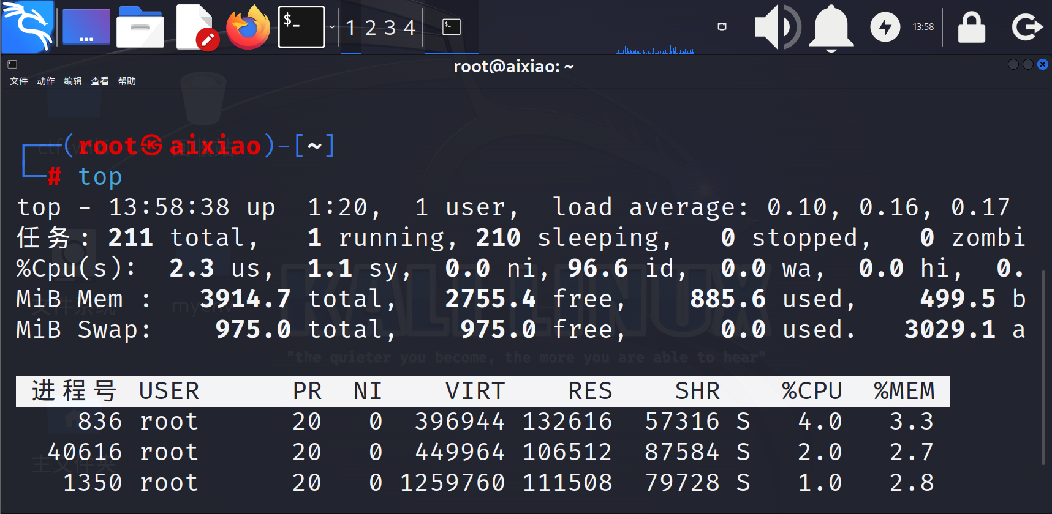Viewport: 1052px width, 514px height.
Task: Click the VIRT column header
Action: 475,391
